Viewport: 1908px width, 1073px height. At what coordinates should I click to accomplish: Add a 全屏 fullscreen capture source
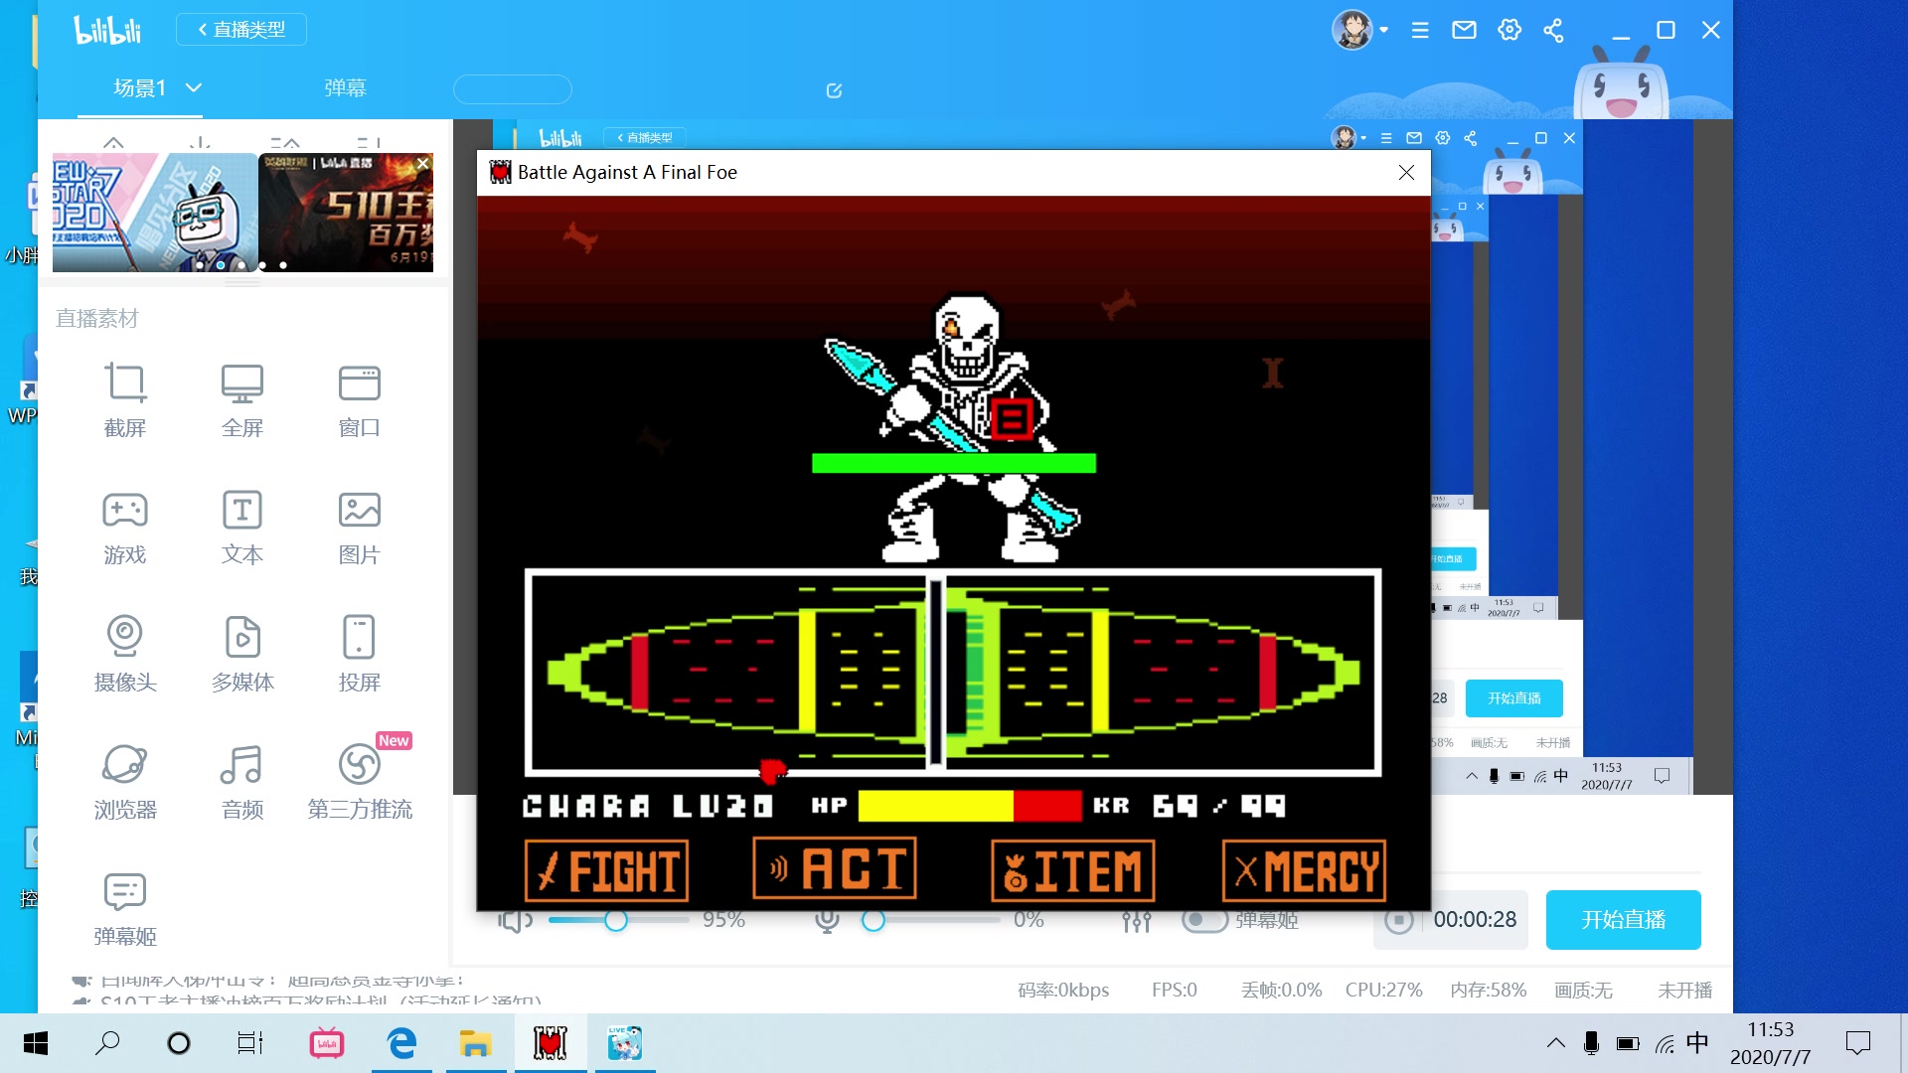pyautogui.click(x=241, y=397)
